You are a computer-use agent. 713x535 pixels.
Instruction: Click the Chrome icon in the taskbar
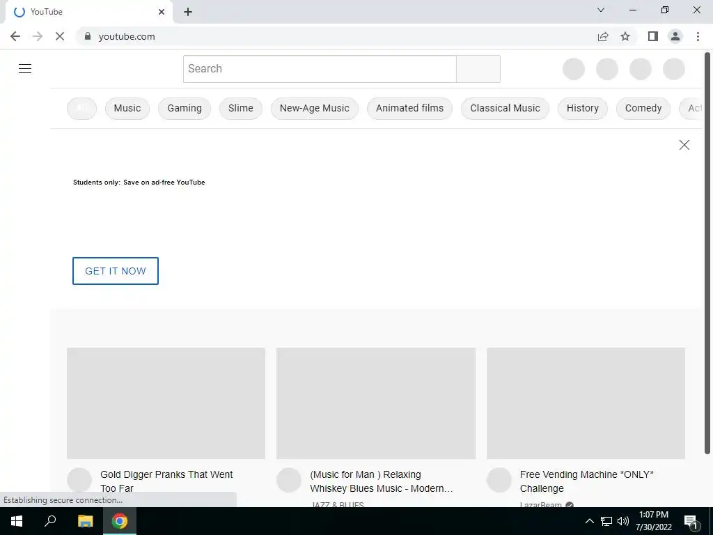120,521
